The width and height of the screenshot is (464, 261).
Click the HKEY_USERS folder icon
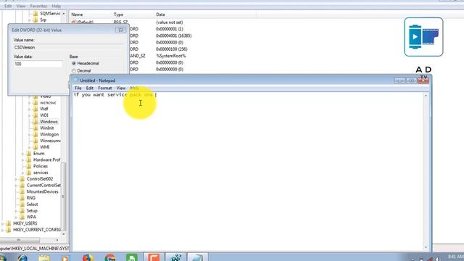(x=8, y=223)
